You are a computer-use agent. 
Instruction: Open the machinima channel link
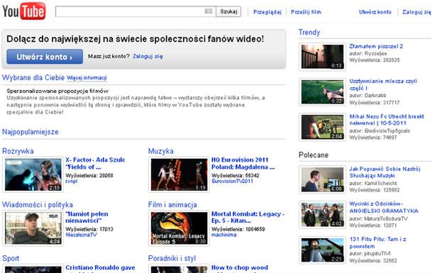pyautogui.click(x=223, y=235)
